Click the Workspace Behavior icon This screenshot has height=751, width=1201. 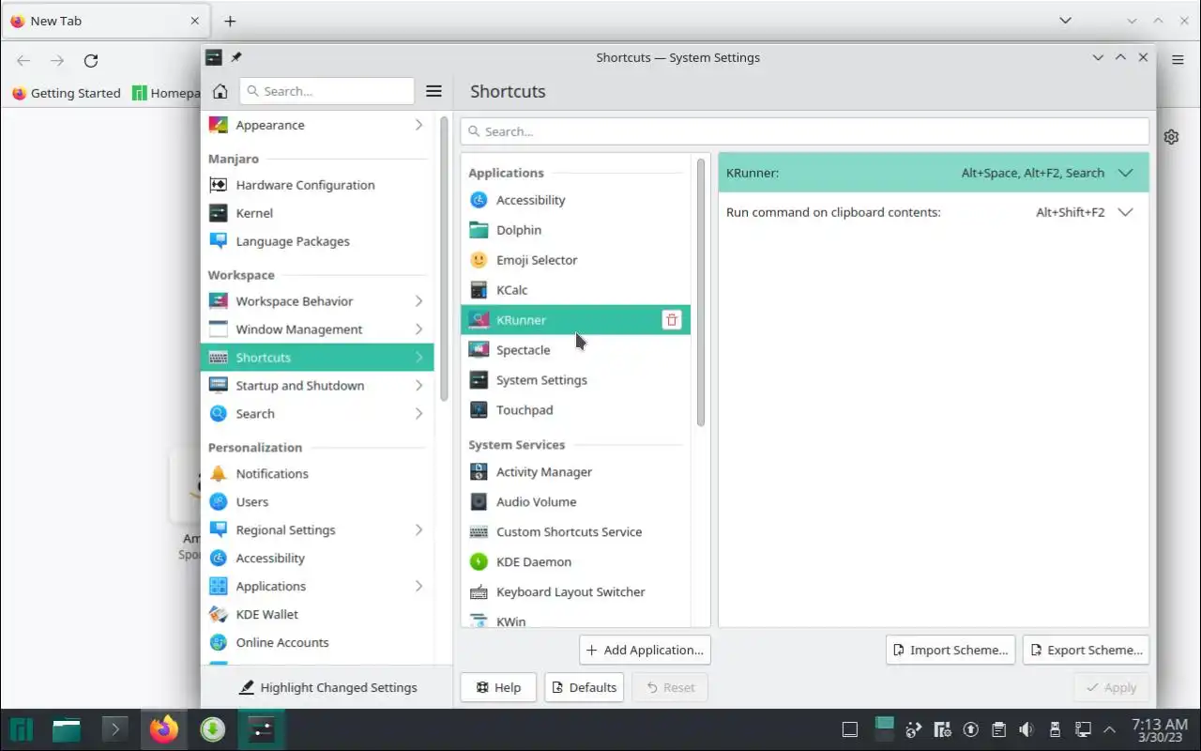[x=219, y=301]
